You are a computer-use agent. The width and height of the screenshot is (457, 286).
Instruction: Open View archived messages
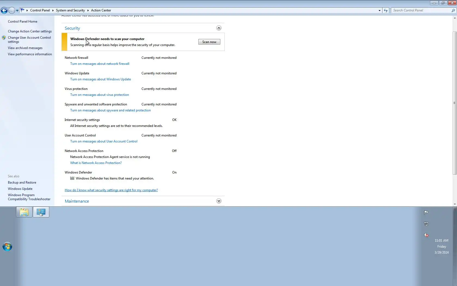tap(25, 48)
